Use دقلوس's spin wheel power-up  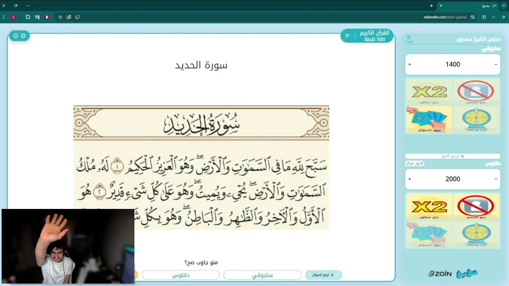click(x=476, y=234)
